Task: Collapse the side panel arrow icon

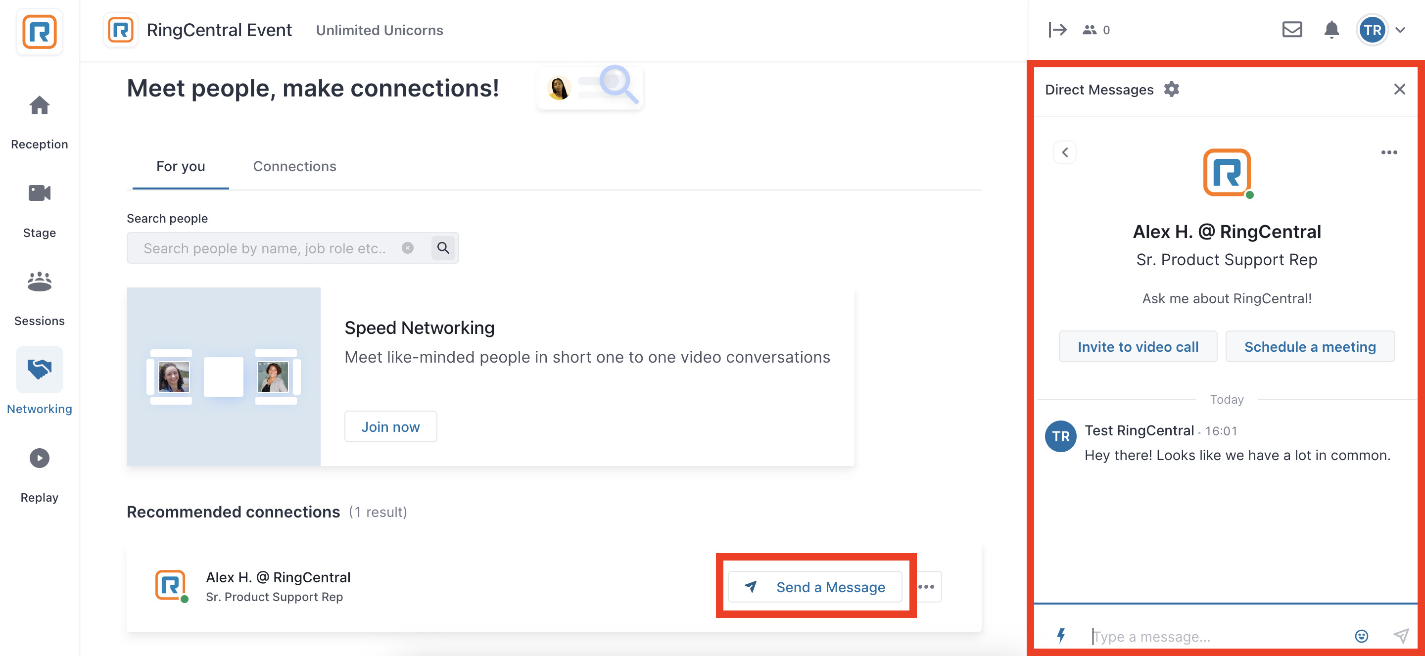Action: 1057,30
